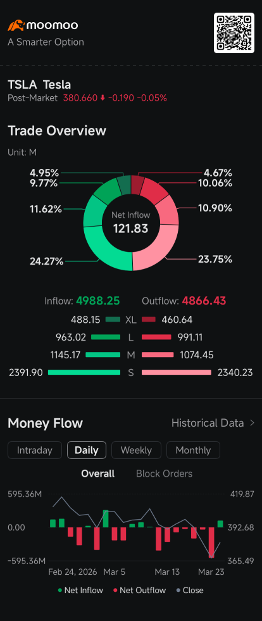
Task: Click the 392.68 price axis label
Action: pos(241,527)
